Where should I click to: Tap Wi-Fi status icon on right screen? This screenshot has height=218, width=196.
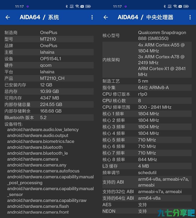coord(175,6)
